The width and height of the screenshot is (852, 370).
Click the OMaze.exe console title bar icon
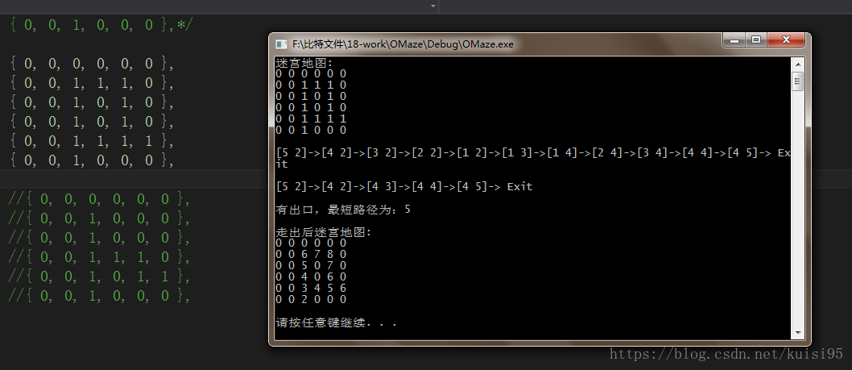282,44
